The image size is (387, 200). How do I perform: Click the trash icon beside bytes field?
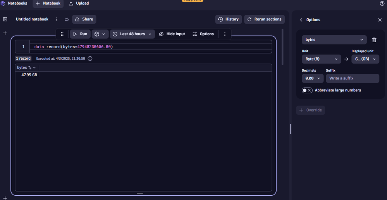point(374,40)
